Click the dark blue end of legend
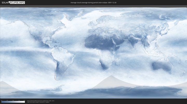This screenshot has width=187, height=104. (x=2, y=102)
